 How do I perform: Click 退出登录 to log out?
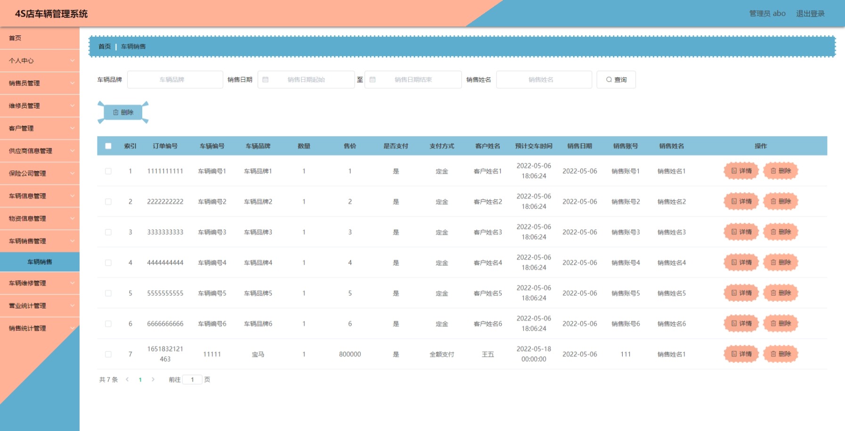[x=810, y=14]
